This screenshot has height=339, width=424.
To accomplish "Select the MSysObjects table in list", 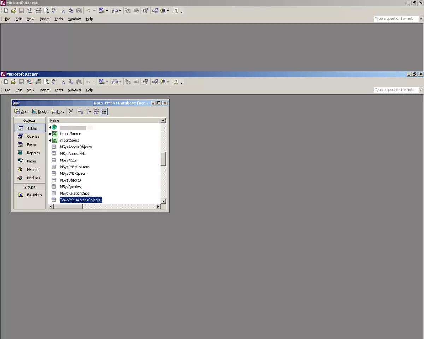I will point(70,180).
